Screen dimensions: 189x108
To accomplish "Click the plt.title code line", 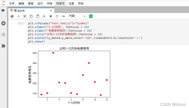I will [65, 34].
